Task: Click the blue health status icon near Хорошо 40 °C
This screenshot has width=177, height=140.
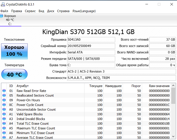Action: click(x=2, y=16)
